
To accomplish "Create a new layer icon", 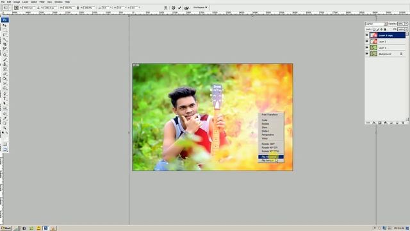I will coord(397,123).
